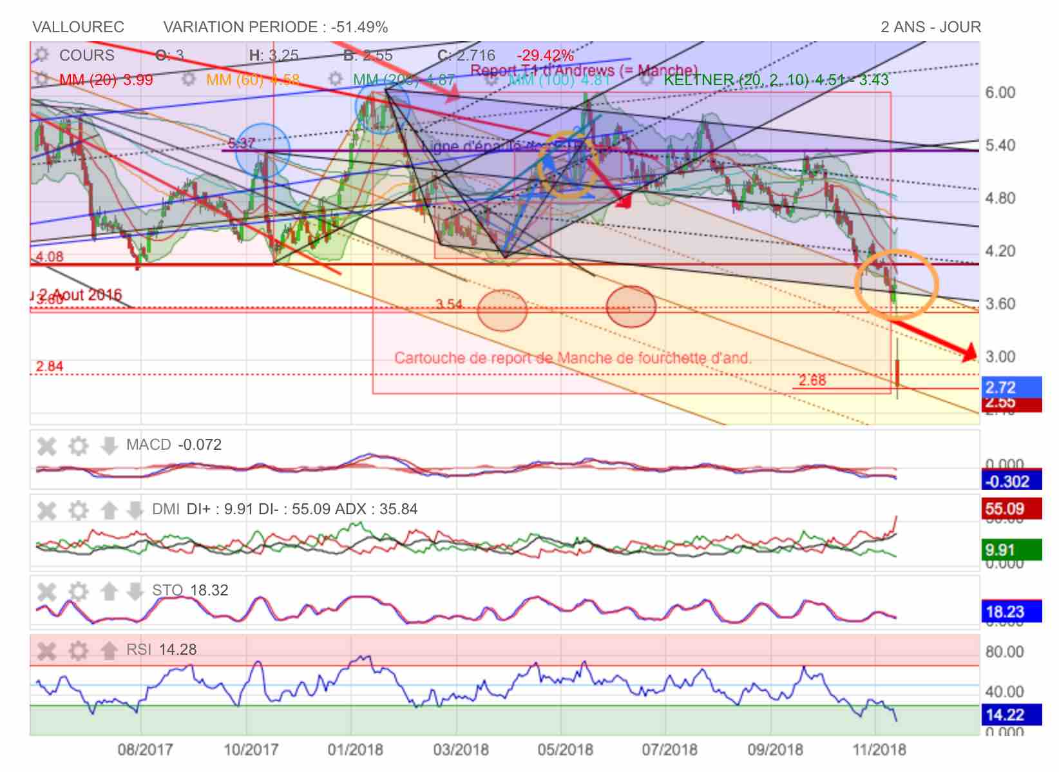
Task: Move the DMI panel up
Action: (x=109, y=510)
